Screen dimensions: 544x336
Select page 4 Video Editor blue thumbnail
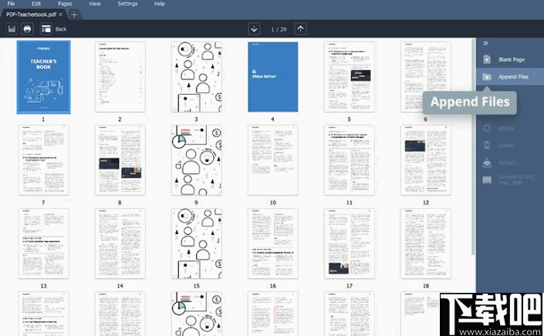(x=272, y=77)
